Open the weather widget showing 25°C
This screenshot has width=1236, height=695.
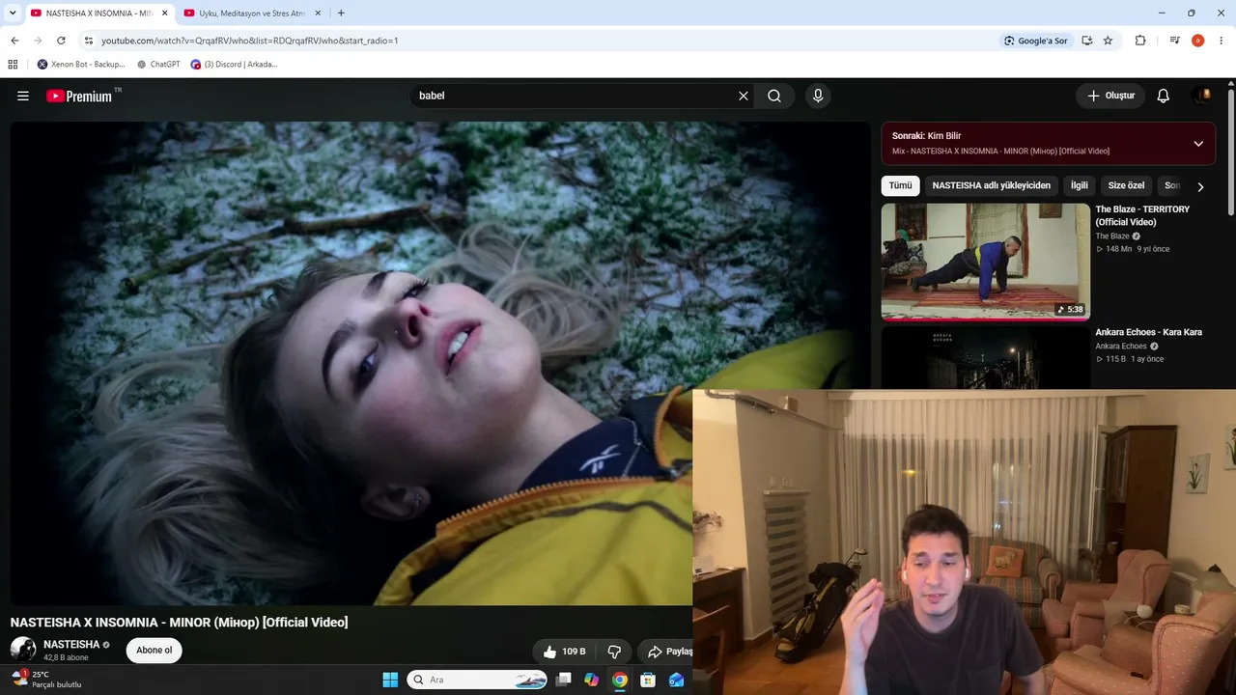point(46,680)
